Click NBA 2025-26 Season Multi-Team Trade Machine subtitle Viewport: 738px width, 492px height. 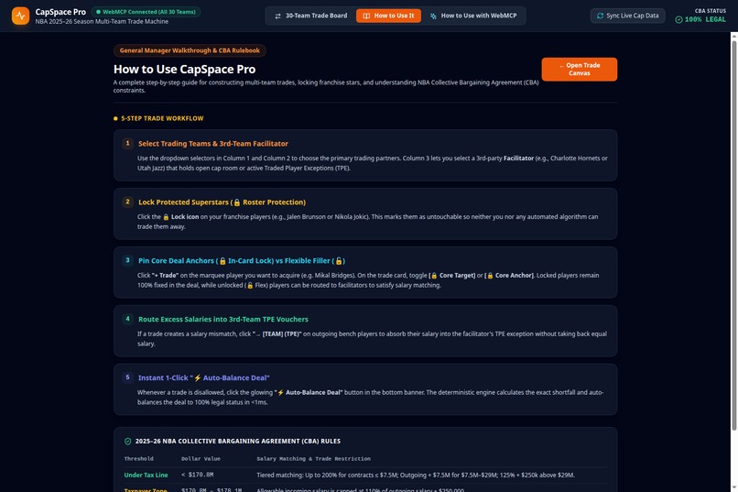tap(102, 22)
